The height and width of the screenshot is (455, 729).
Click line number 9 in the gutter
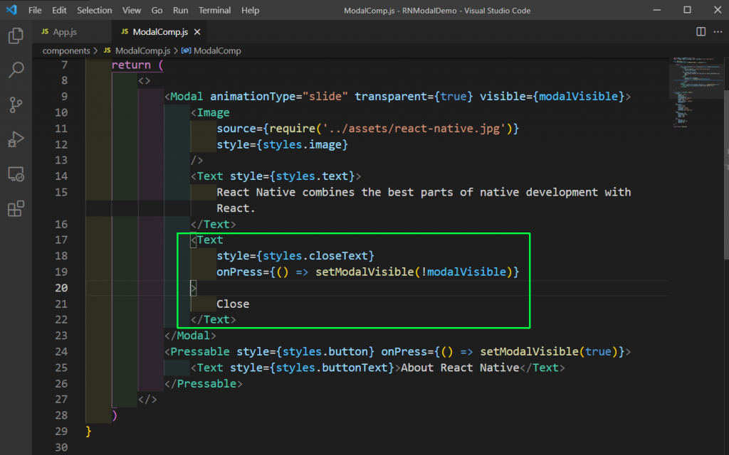(64, 97)
